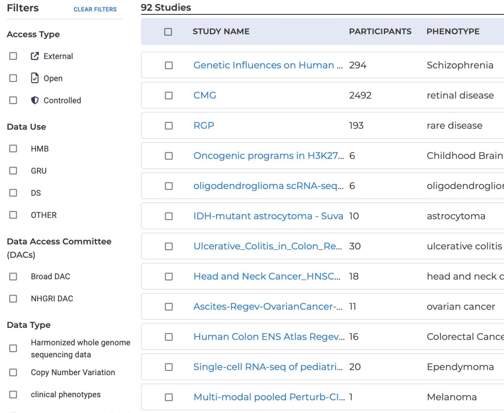Select the Multi-modal pooled Perturb row checkbox

tap(169, 397)
